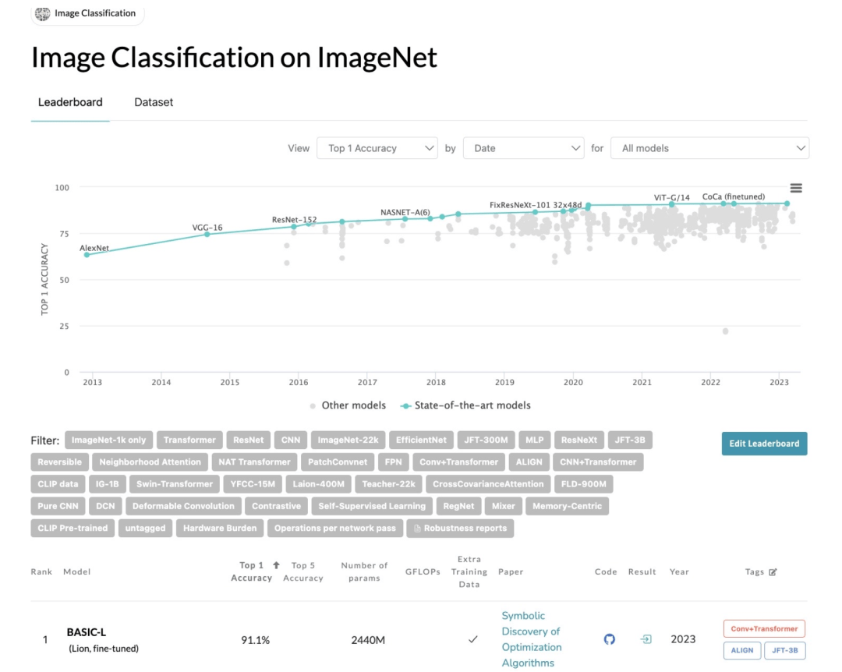Screen dimensions: 842x672
Task: Filter by Neighborhood Attention
Action: tap(150, 462)
